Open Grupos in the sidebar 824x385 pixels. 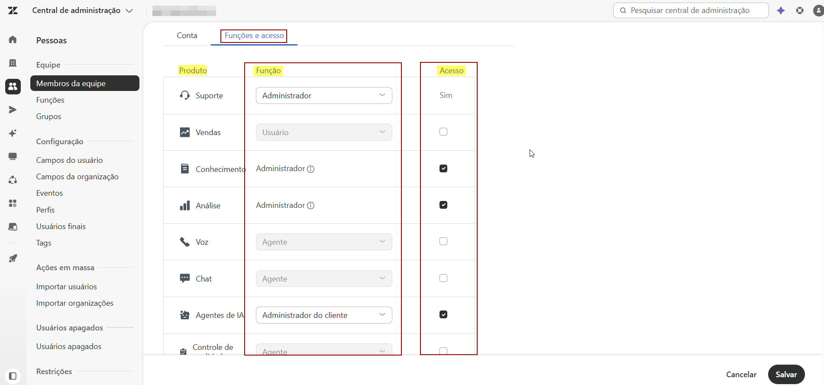[48, 116]
